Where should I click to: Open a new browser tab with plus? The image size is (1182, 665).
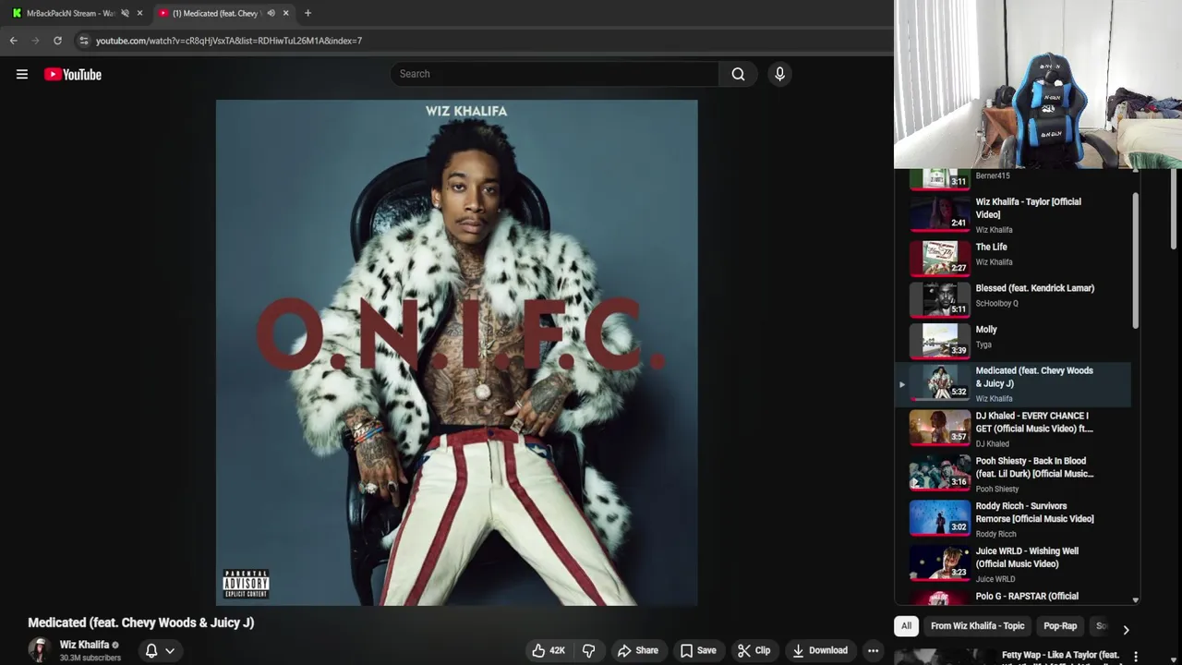pyautogui.click(x=308, y=13)
